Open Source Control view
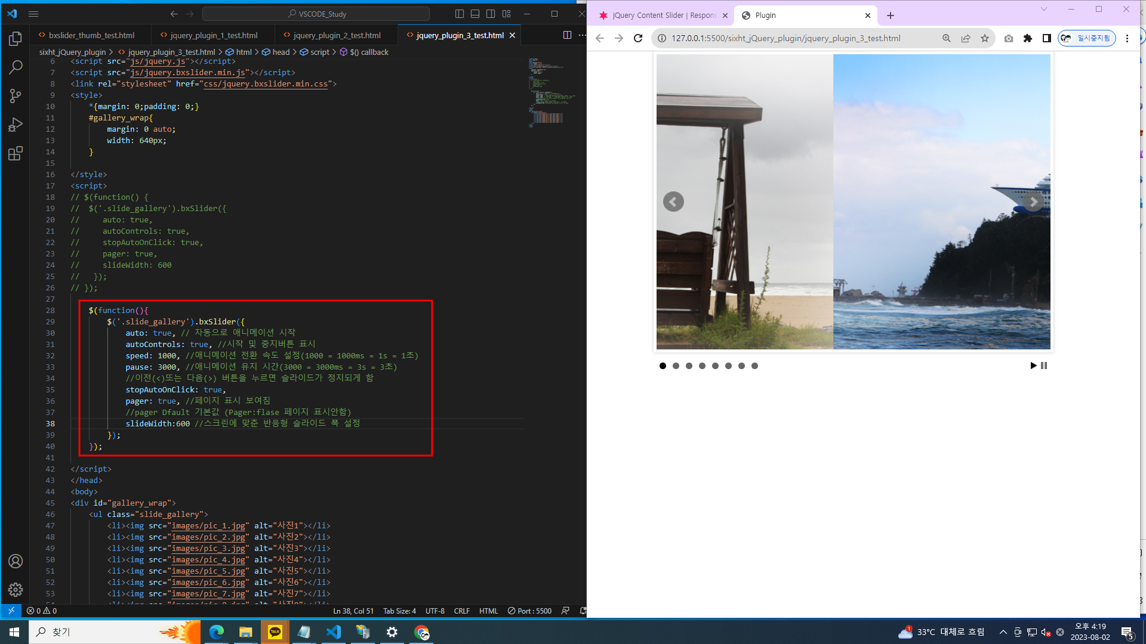 pyautogui.click(x=16, y=95)
